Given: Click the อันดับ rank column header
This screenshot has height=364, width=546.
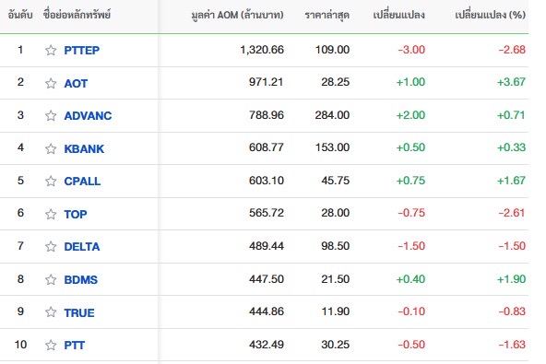Looking at the screenshot, I should [20, 15].
